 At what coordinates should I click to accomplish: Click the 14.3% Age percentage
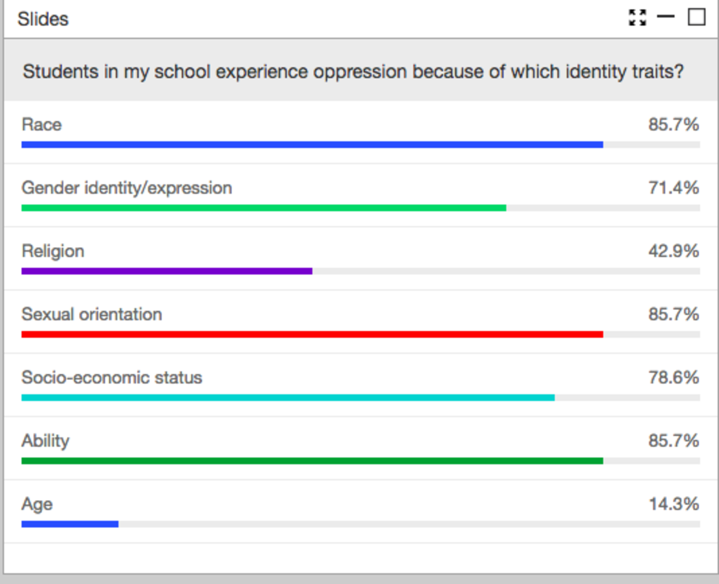[x=674, y=504]
